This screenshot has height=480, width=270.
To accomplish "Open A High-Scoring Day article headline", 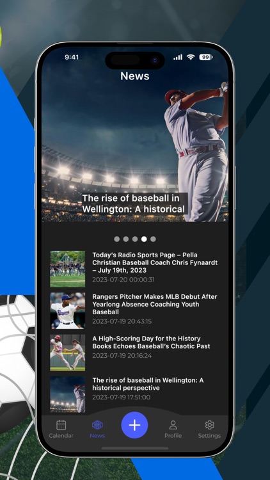I will coord(151,342).
